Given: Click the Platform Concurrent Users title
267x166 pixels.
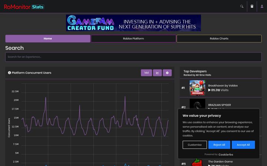Looking at the screenshot, I should point(31,73).
